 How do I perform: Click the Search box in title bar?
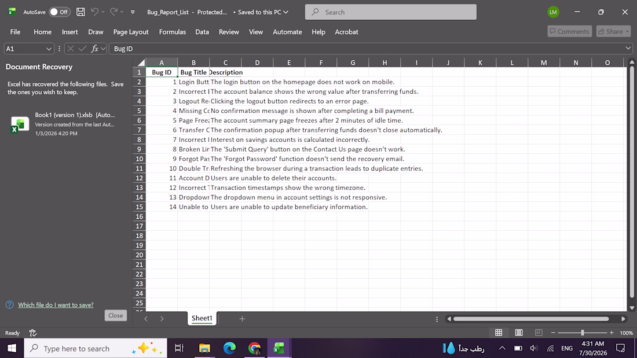click(x=390, y=12)
